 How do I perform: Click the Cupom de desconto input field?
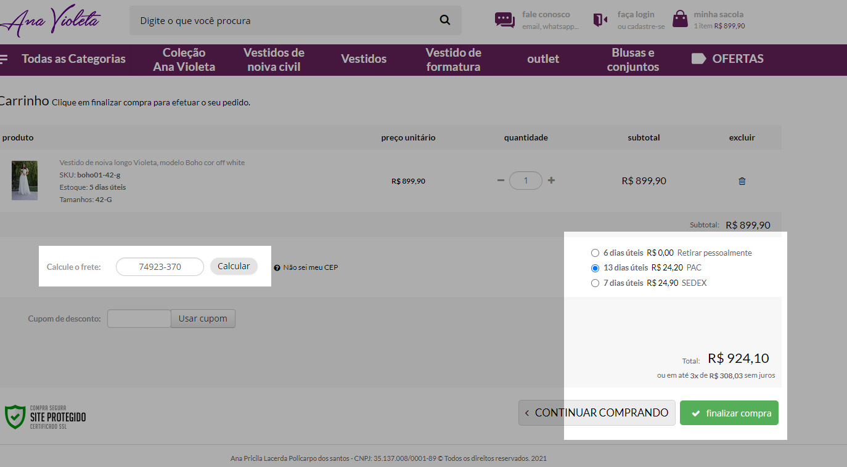[139, 319]
